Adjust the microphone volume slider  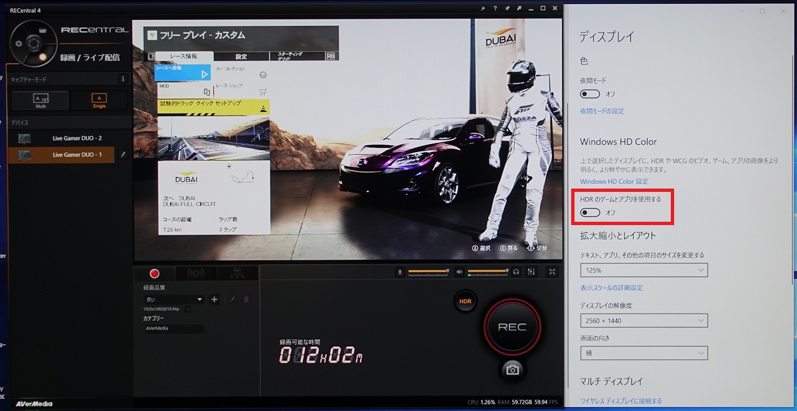coord(428,272)
